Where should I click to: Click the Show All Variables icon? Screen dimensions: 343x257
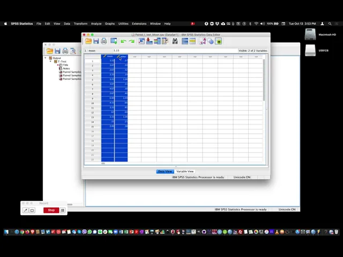coord(218,41)
